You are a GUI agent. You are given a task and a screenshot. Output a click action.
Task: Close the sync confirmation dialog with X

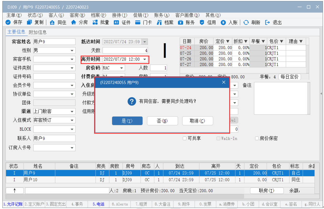click(x=224, y=82)
